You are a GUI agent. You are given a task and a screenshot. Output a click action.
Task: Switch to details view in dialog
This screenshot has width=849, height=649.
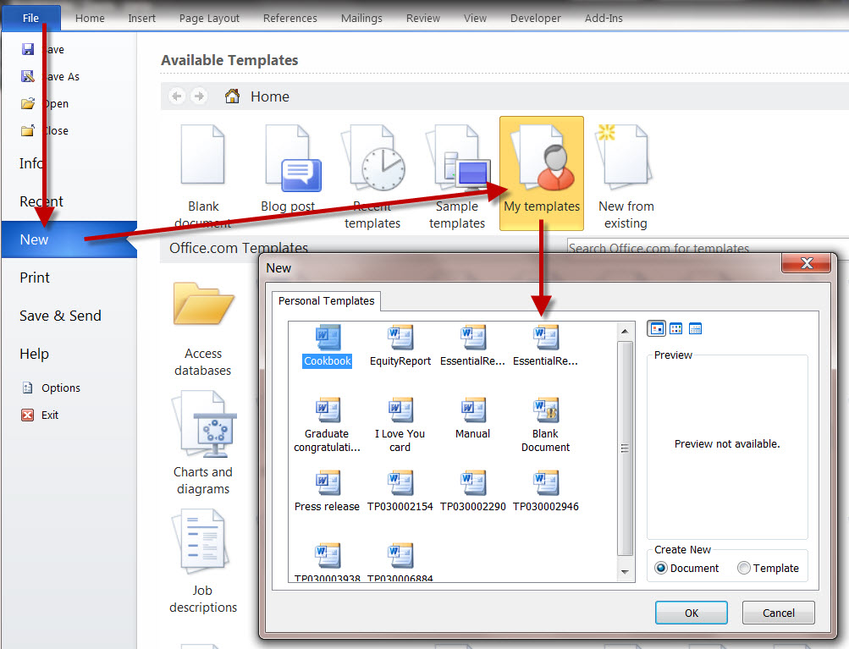point(695,329)
